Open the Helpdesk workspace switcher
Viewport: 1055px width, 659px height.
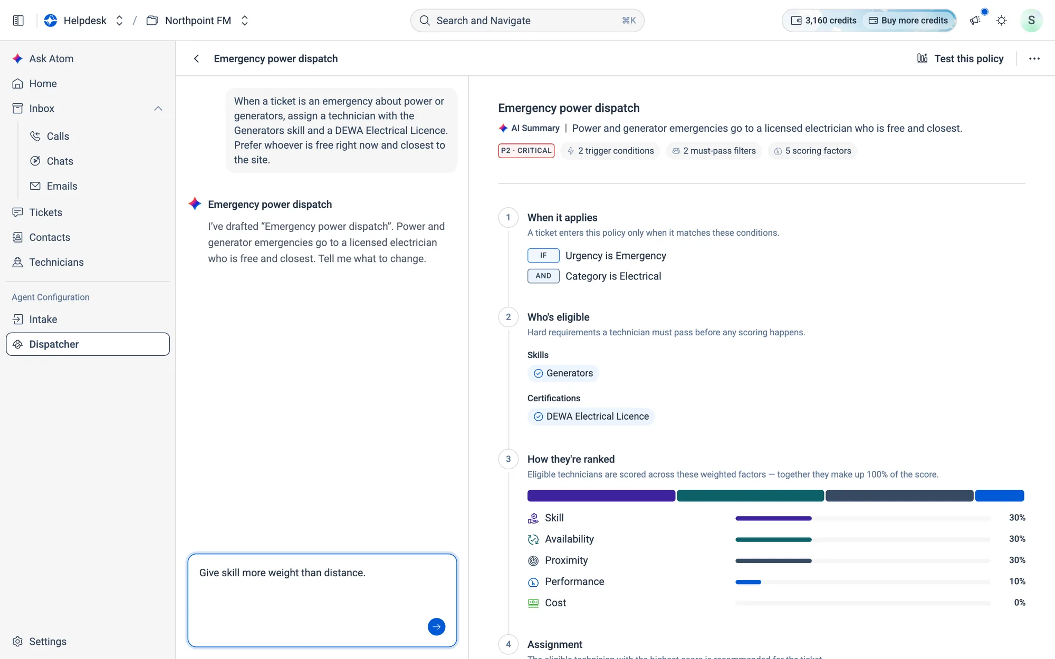click(x=84, y=21)
